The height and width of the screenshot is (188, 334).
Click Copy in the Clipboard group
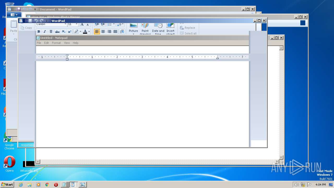(x=26, y=28)
